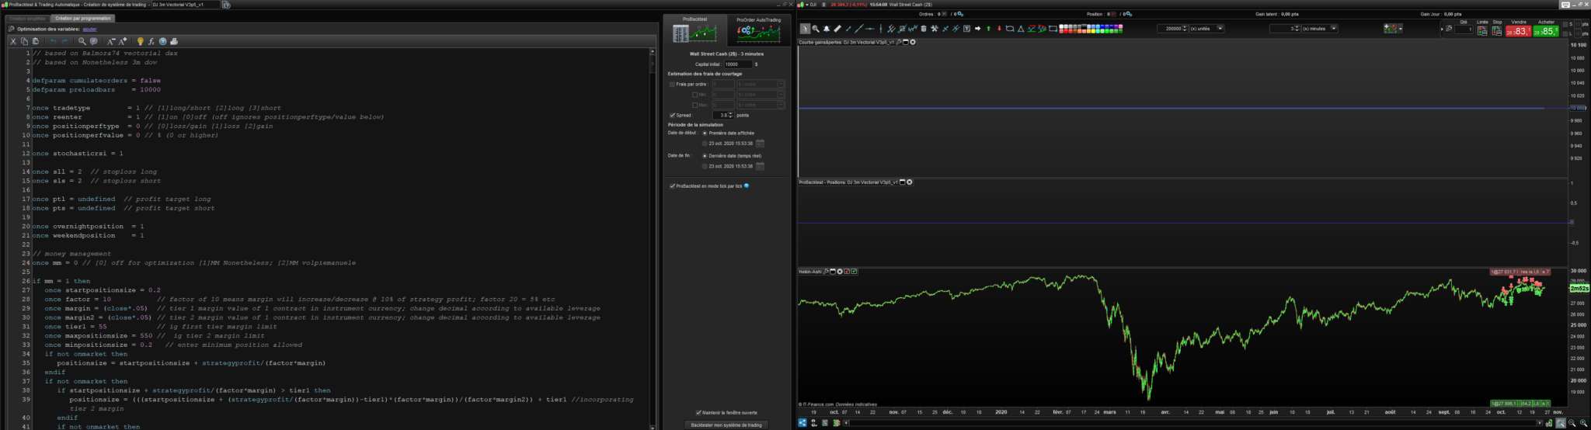The image size is (1591, 430).
Task: Open the '(x) minutes' timeframe dropdown
Action: point(1334,29)
